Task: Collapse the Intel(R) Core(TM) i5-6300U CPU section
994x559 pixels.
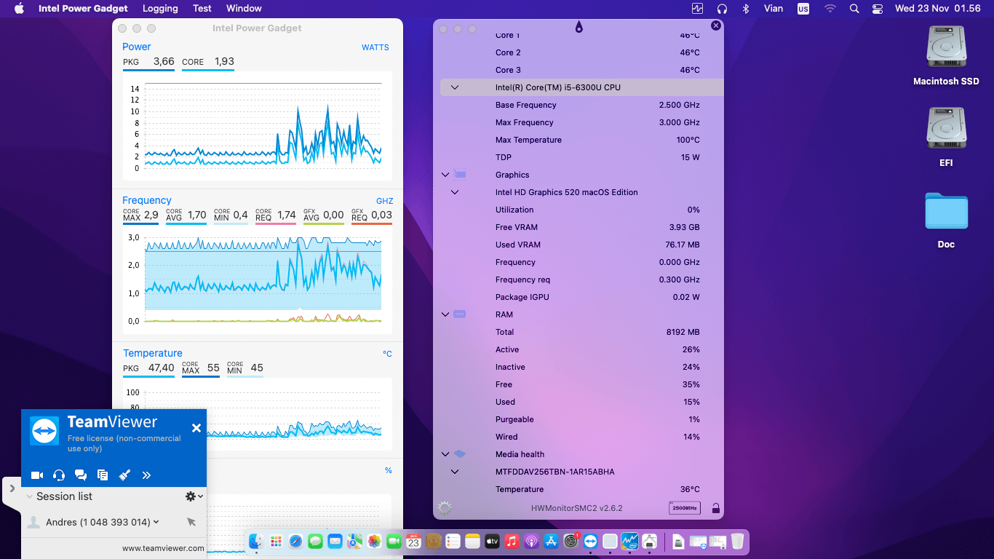Action: [454, 87]
